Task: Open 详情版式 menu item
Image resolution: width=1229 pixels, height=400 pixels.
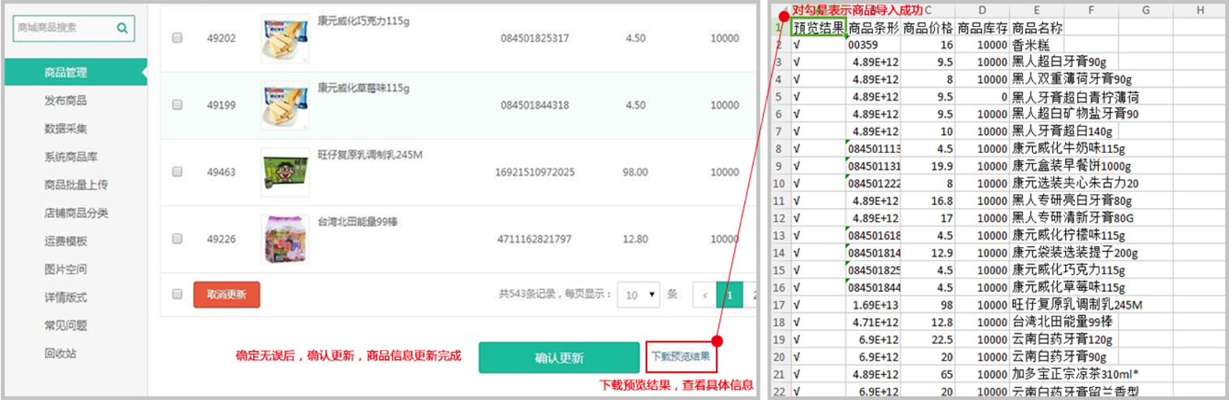Action: point(66,297)
